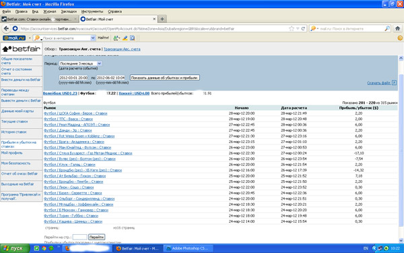Bookmark this page with the star icon

coord(292,28)
